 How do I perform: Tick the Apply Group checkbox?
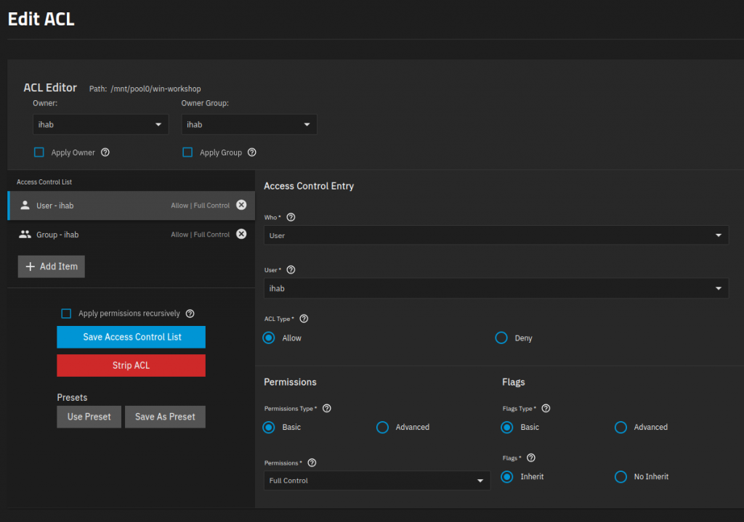[x=187, y=152]
